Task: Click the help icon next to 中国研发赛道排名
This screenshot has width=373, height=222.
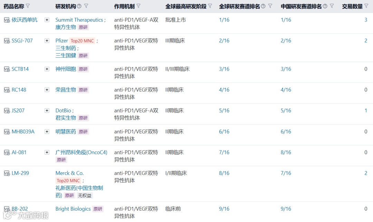Action: 325,6
